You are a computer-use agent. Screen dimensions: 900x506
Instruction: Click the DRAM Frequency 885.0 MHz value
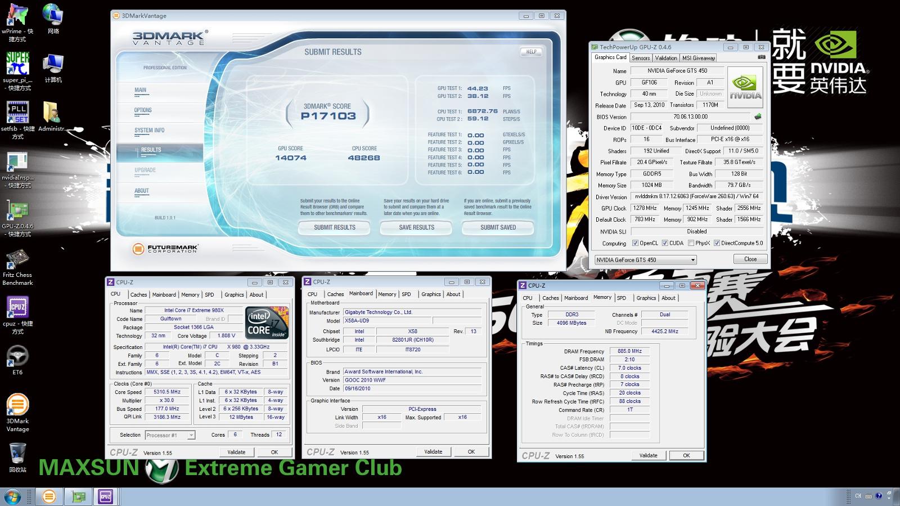[629, 351]
